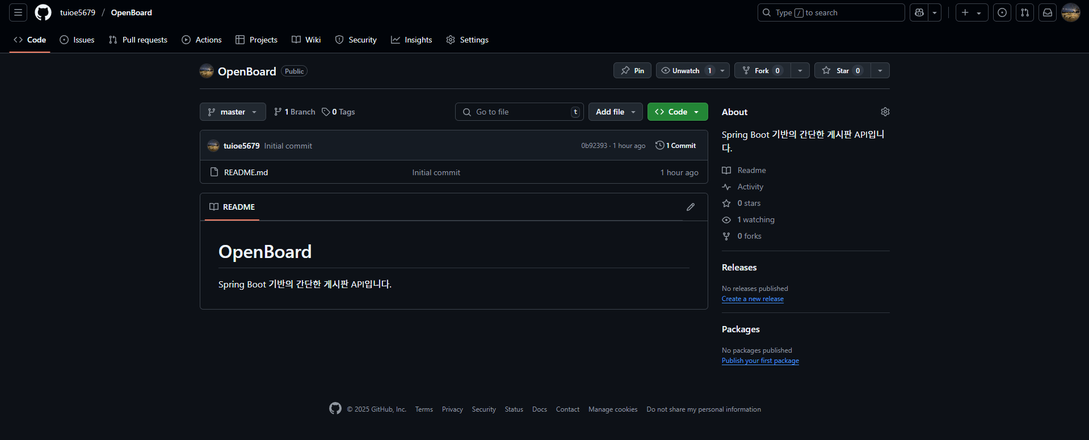Fork the OpenBoard repository
This screenshot has height=440, width=1089.
[x=763, y=70]
